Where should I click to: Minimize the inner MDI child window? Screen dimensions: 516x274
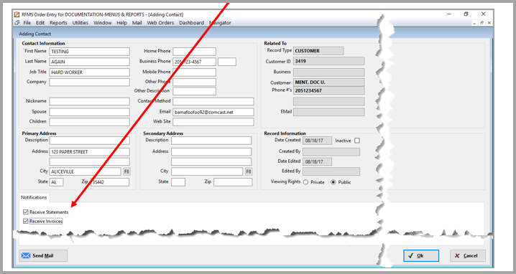[474, 23]
